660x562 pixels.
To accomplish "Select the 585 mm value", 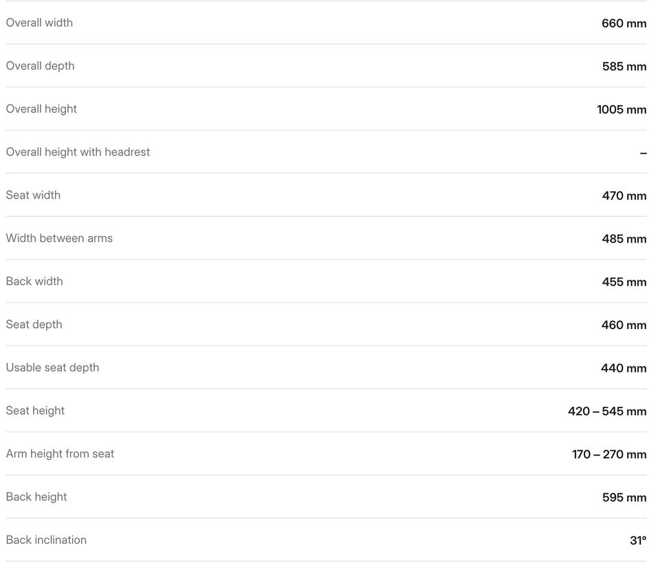I will coord(624,67).
